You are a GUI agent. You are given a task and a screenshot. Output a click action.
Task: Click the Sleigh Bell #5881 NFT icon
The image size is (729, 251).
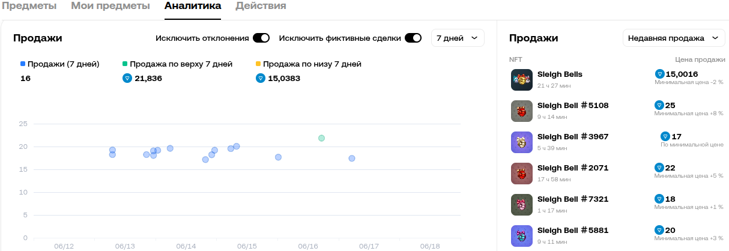pos(522,236)
